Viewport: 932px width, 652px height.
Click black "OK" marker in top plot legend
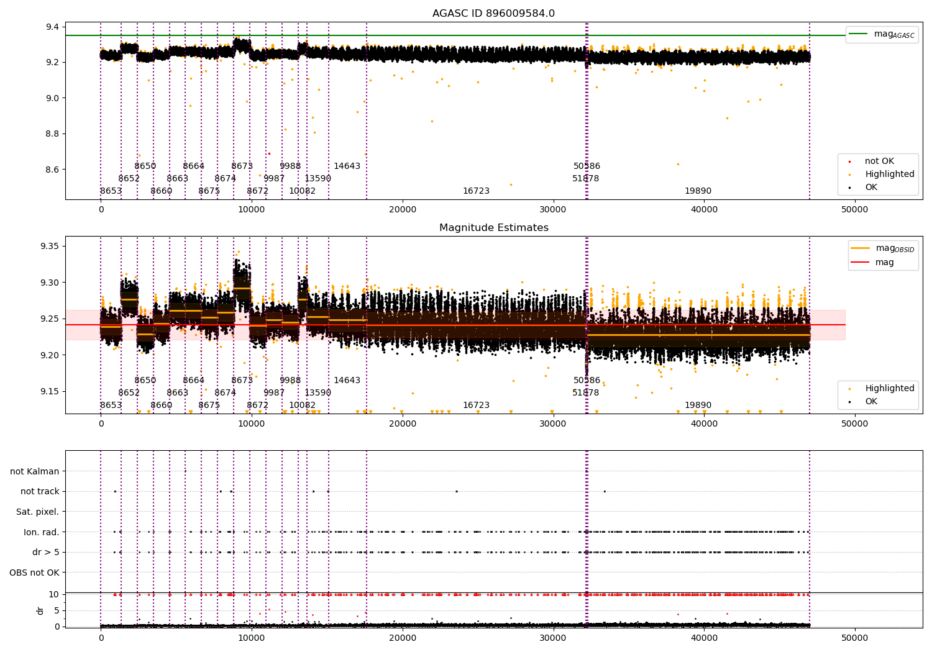[x=849, y=188]
